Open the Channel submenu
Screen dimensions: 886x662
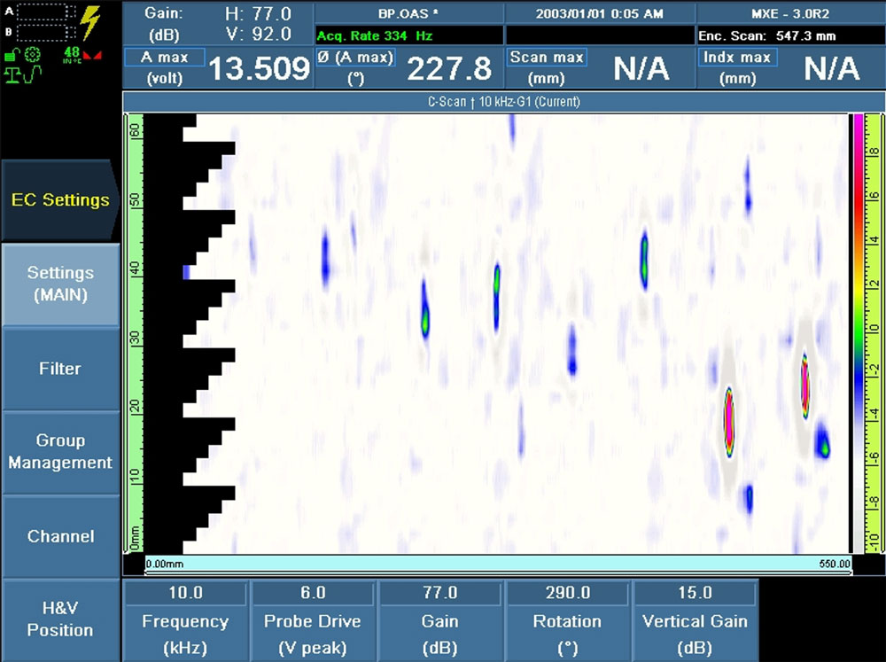[59, 535]
